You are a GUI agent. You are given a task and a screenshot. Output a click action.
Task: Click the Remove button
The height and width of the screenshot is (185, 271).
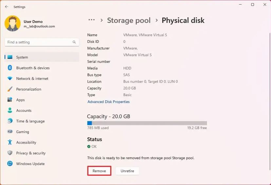(x=99, y=171)
